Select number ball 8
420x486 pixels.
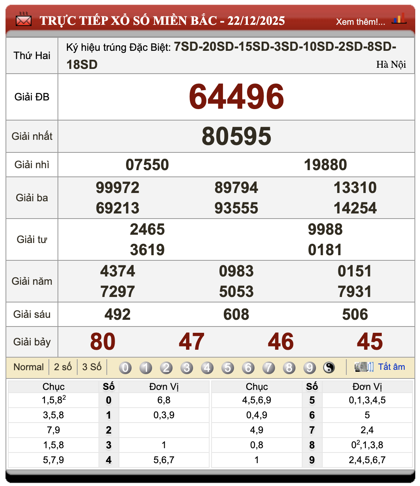289,367
